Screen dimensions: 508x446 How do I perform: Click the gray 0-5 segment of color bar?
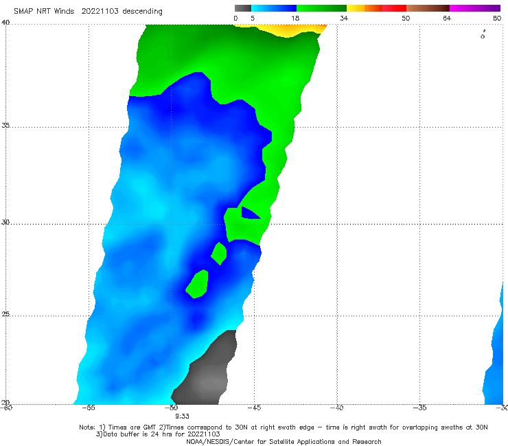243,8
